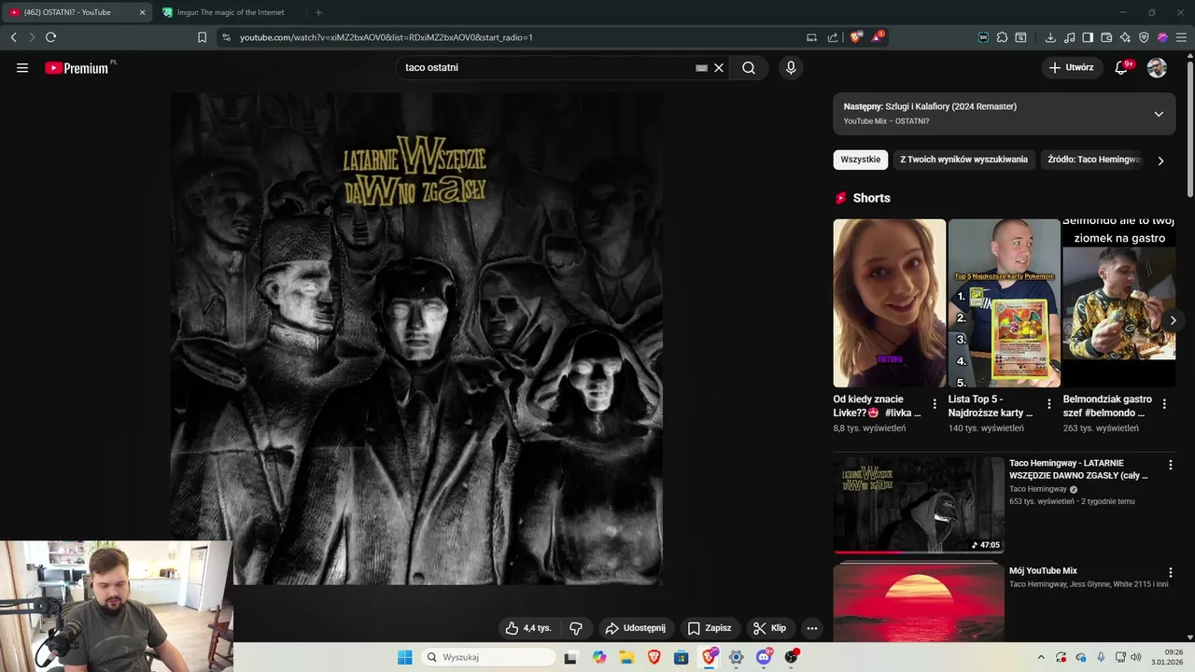Viewport: 1195px width, 672px height.
Task: Click Udostępnij share button
Action: pos(635,628)
